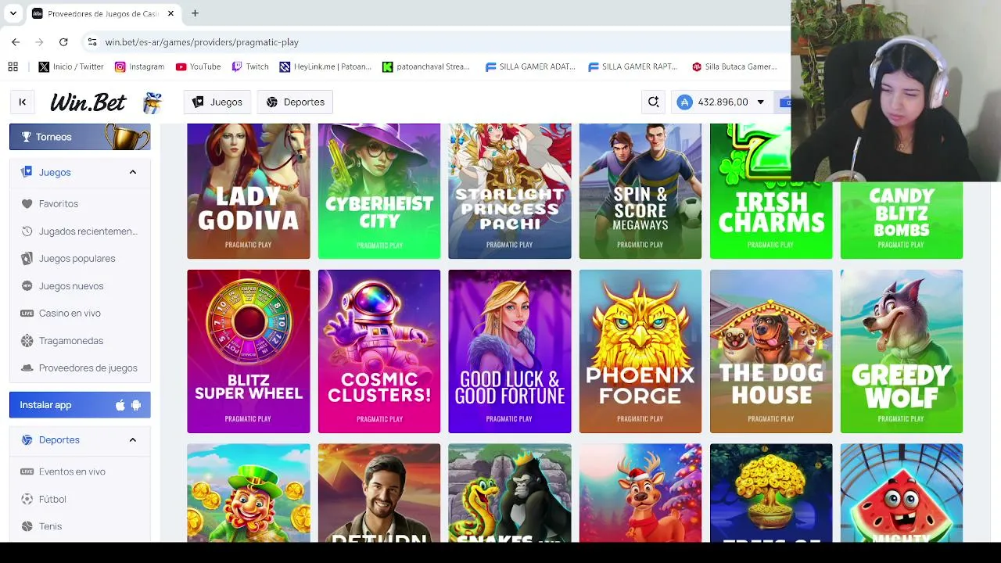The width and height of the screenshot is (1001, 563).
Task: Focus the address bar URL field
Action: (438, 42)
